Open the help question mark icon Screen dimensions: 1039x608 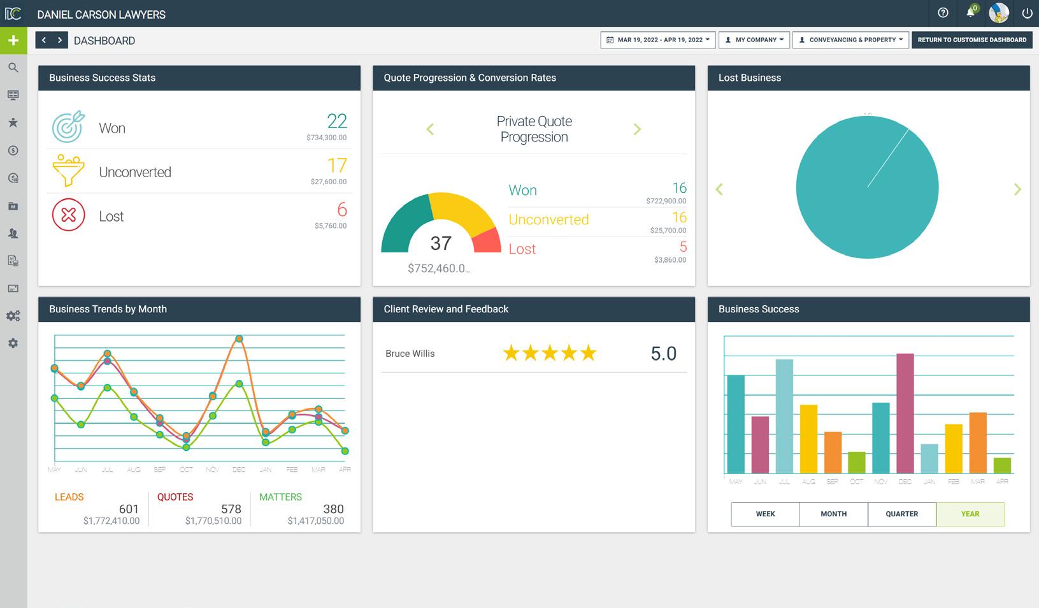pyautogui.click(x=943, y=13)
